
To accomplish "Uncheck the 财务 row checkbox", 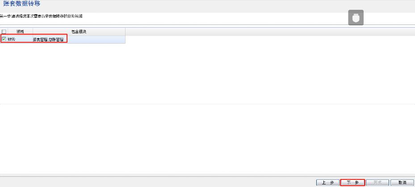I will (4, 40).
